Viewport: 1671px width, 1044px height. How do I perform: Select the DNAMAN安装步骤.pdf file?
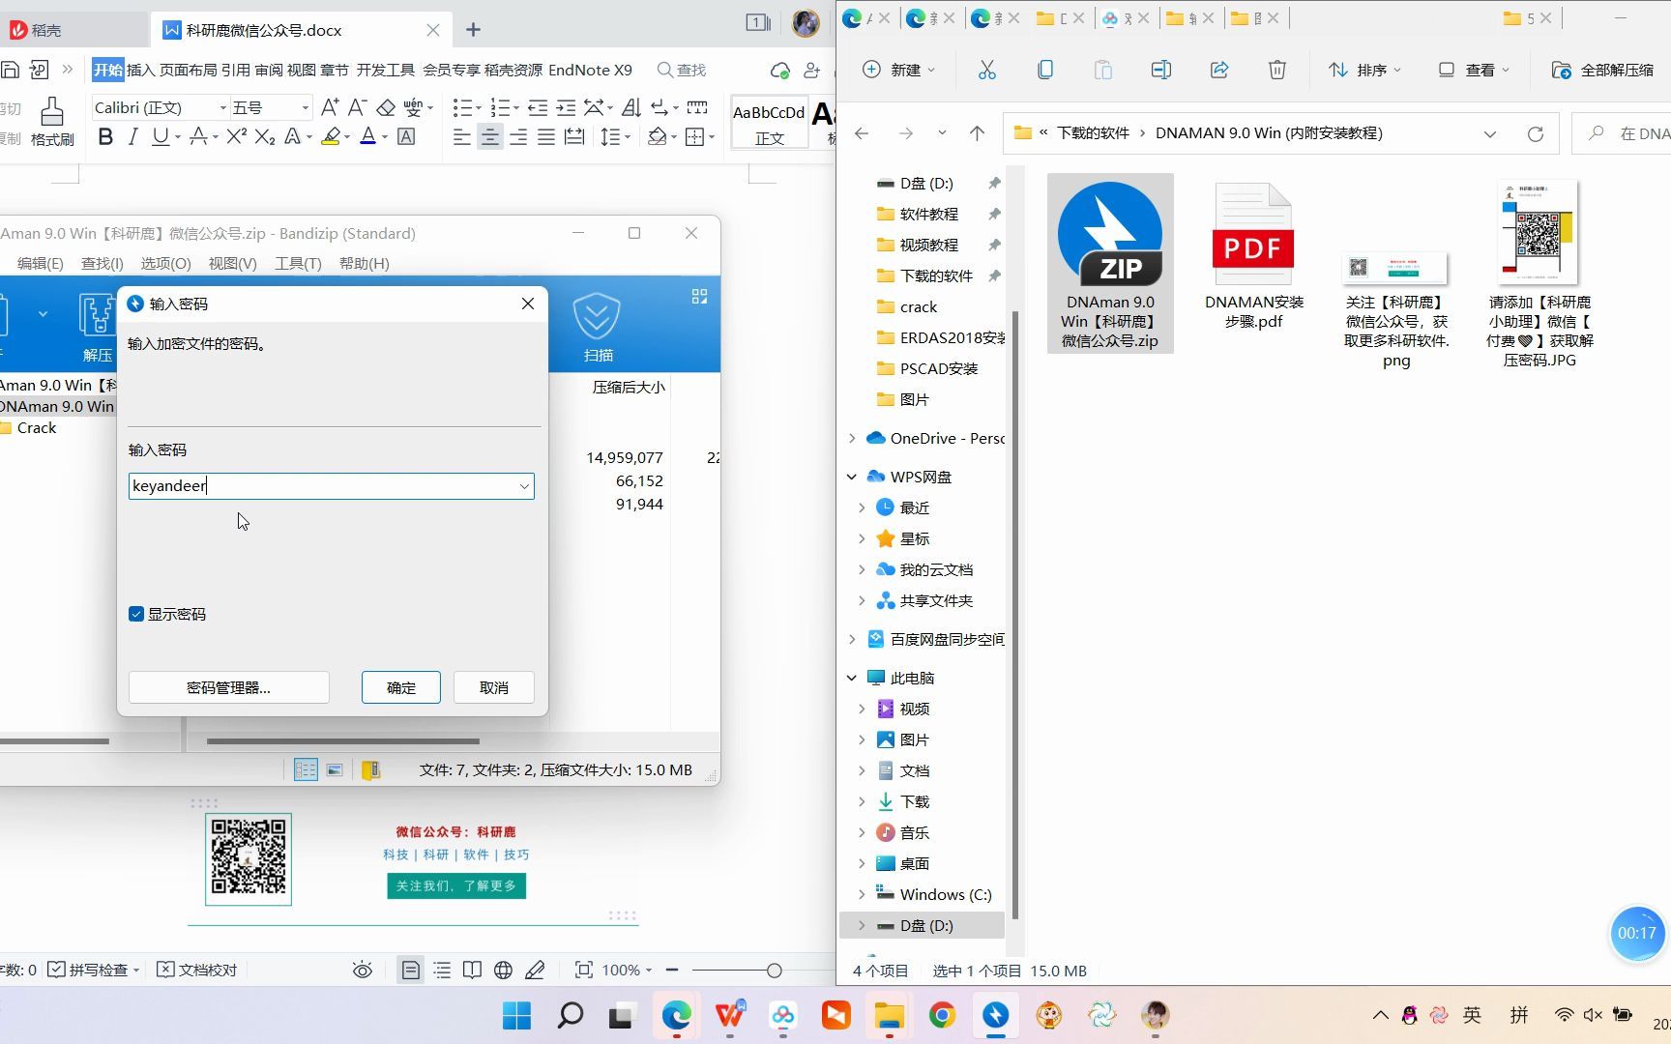tap(1253, 256)
